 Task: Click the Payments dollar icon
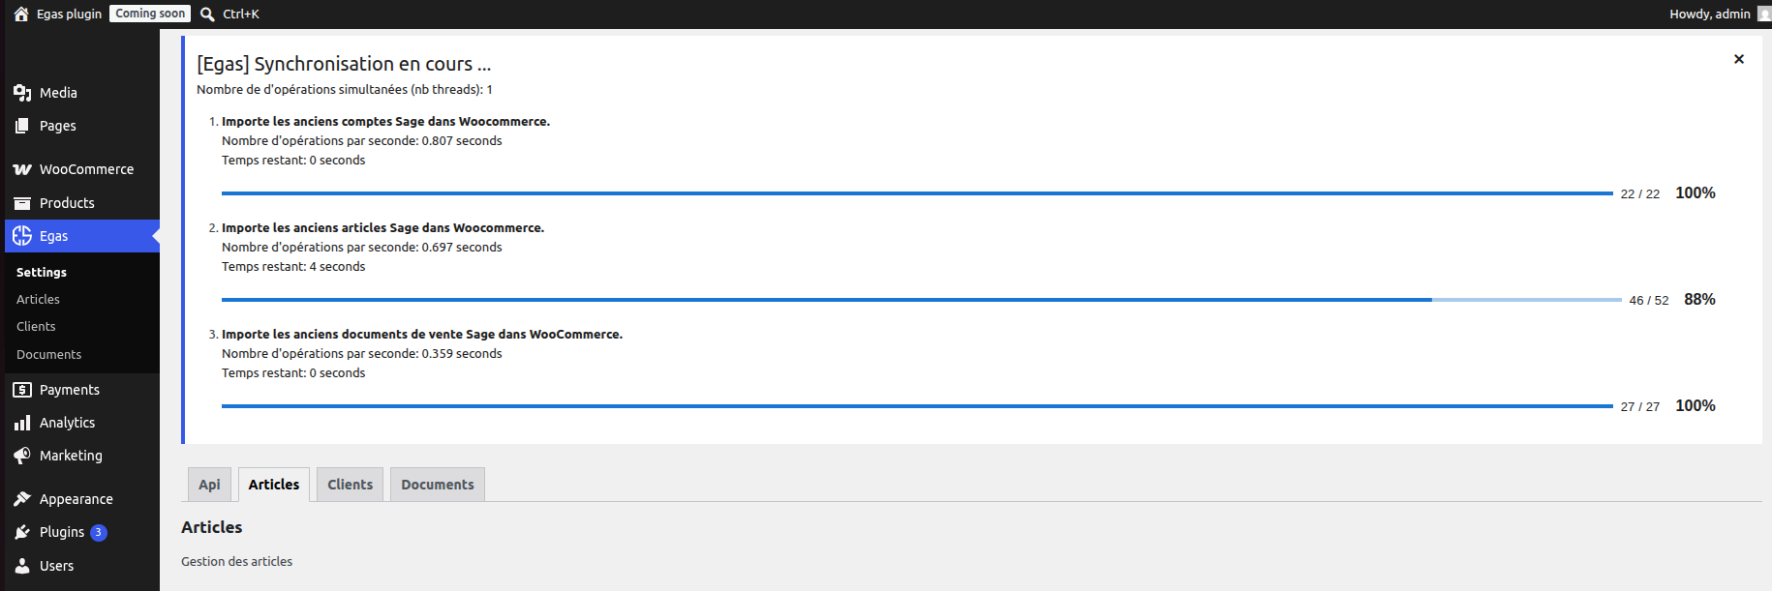click(x=22, y=390)
